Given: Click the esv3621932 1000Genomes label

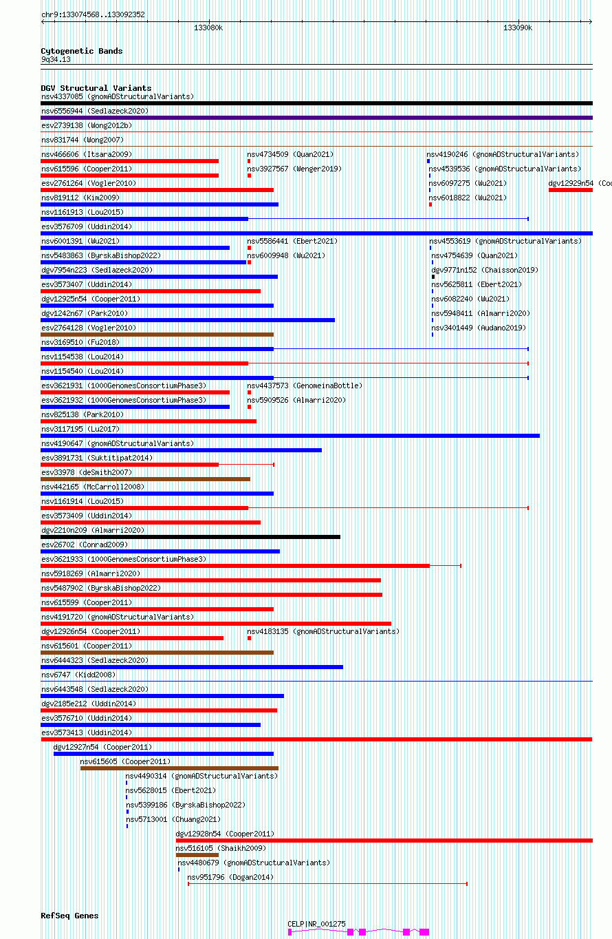Looking at the screenshot, I should pos(124,400).
